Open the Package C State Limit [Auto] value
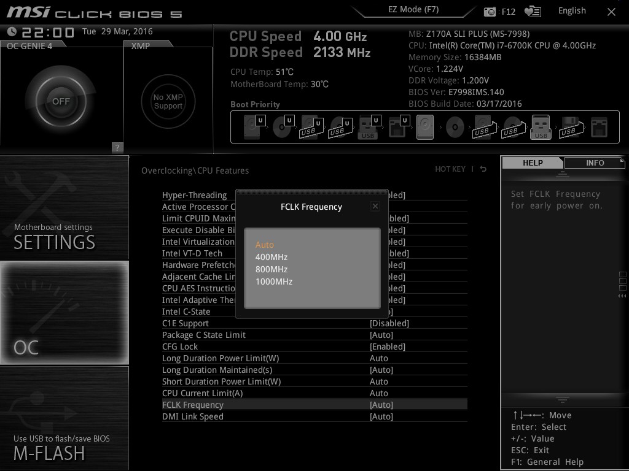 pos(381,335)
